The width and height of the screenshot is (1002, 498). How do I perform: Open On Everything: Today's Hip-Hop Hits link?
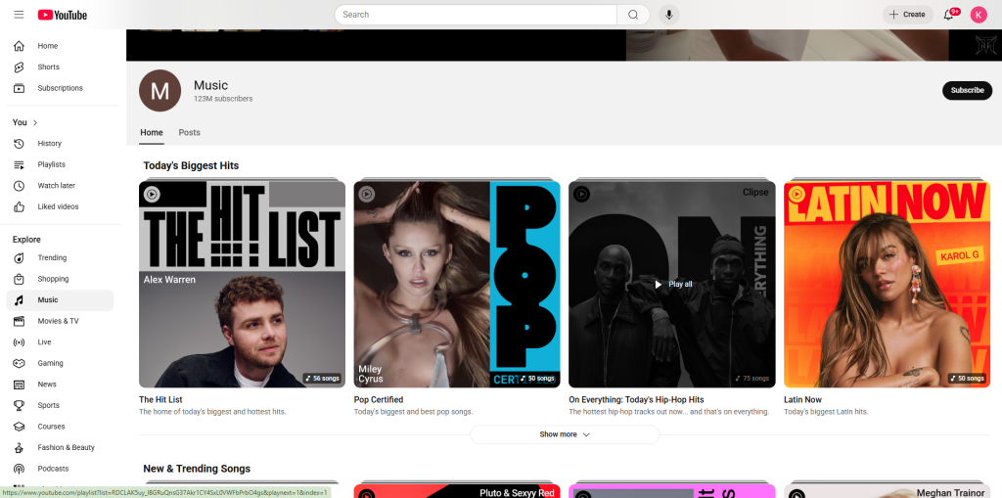point(636,400)
